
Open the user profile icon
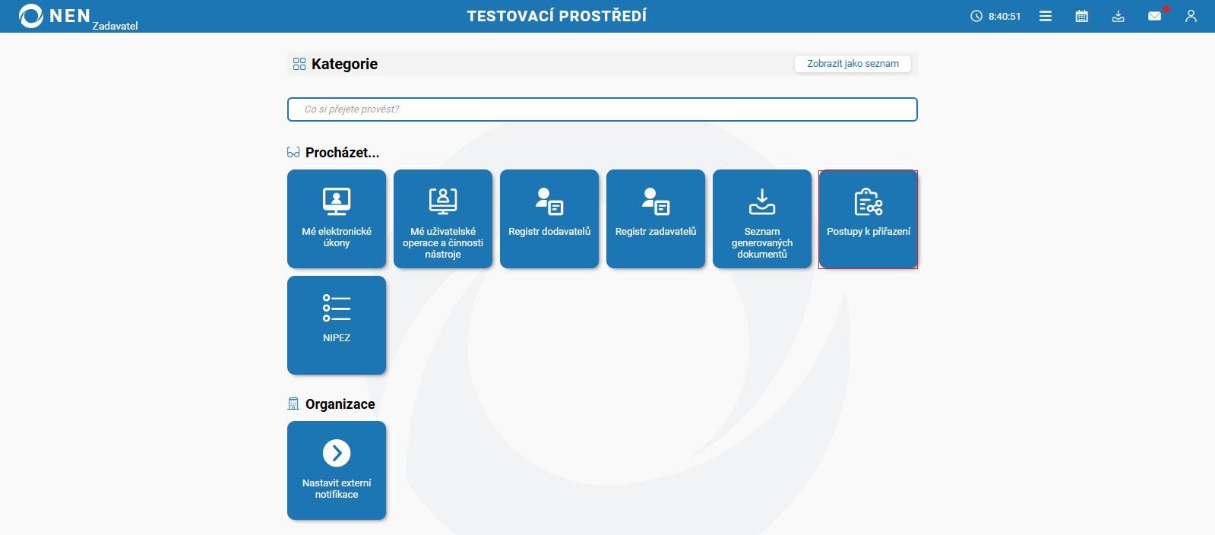pos(1191,16)
